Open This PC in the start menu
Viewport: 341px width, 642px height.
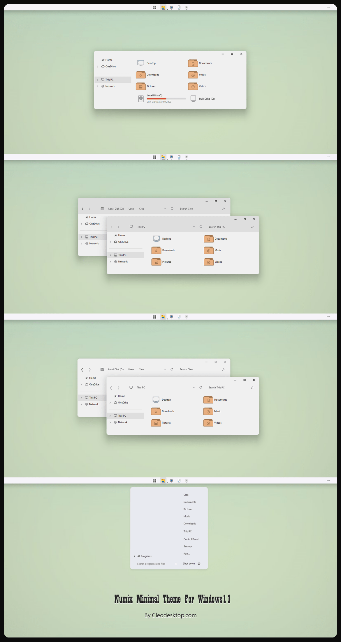pyautogui.click(x=187, y=531)
